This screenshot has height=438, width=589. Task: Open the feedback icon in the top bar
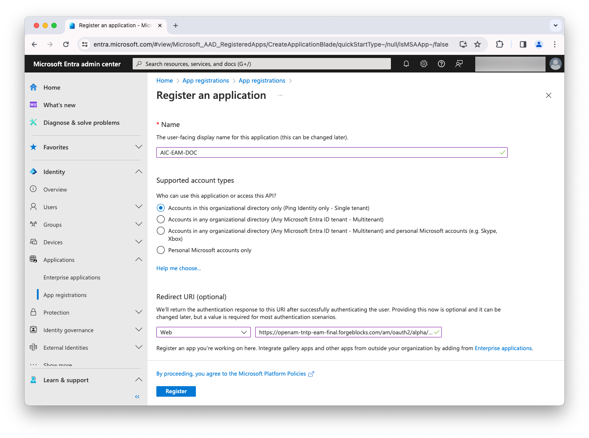click(459, 63)
